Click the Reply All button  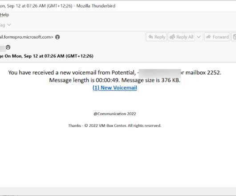(x=182, y=37)
